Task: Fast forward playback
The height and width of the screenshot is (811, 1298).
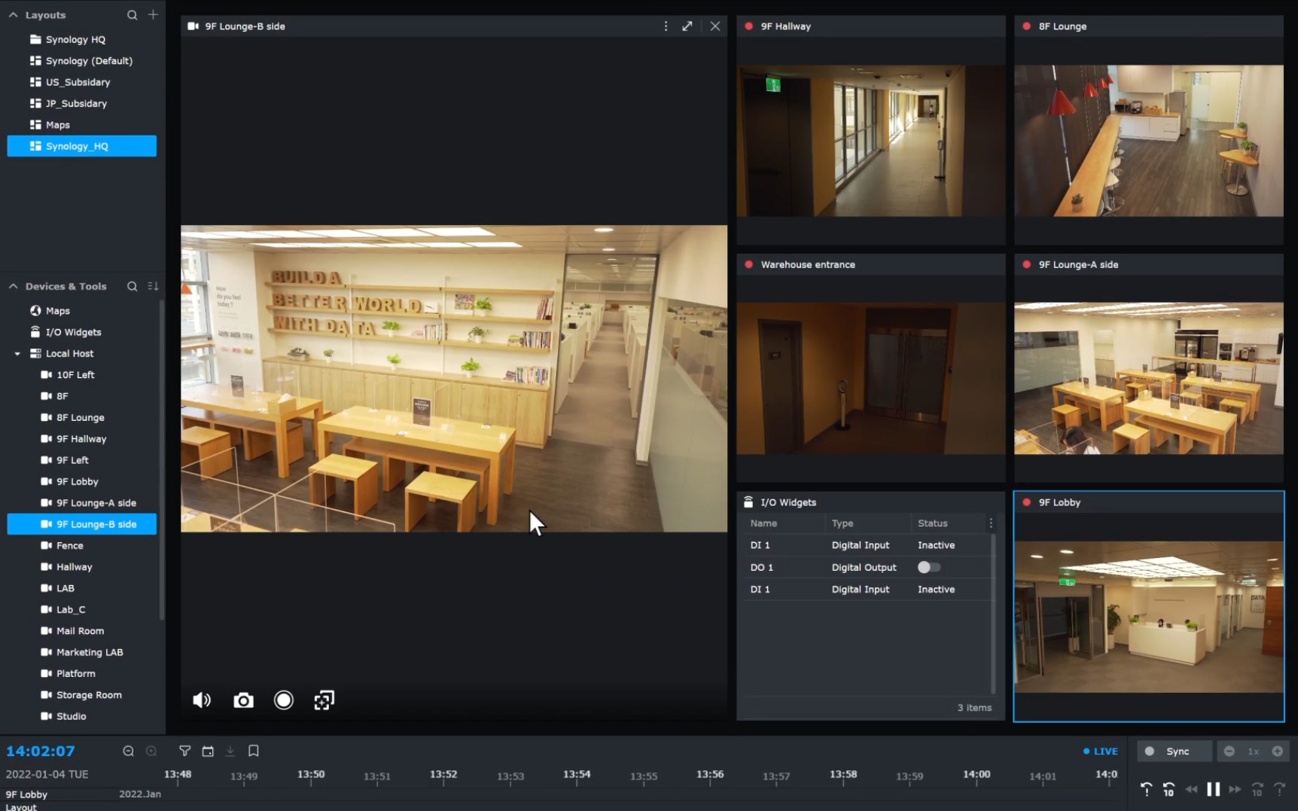Action: click(x=1235, y=789)
